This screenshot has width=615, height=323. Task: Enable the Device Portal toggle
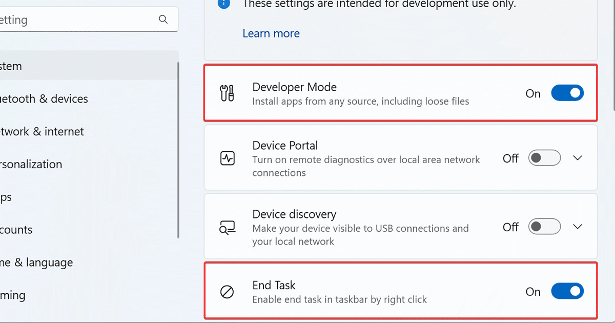pyautogui.click(x=544, y=158)
